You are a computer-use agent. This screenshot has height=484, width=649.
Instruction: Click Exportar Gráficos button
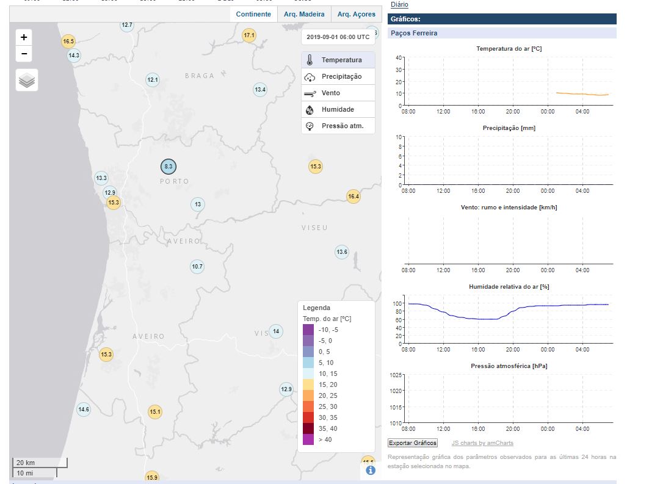tap(413, 443)
